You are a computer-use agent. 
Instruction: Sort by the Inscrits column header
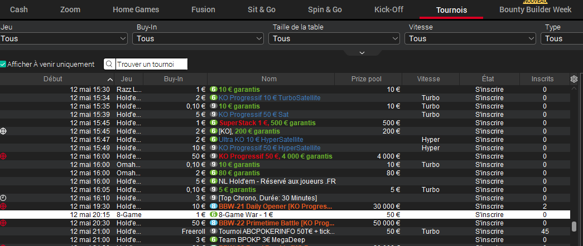(x=545, y=79)
